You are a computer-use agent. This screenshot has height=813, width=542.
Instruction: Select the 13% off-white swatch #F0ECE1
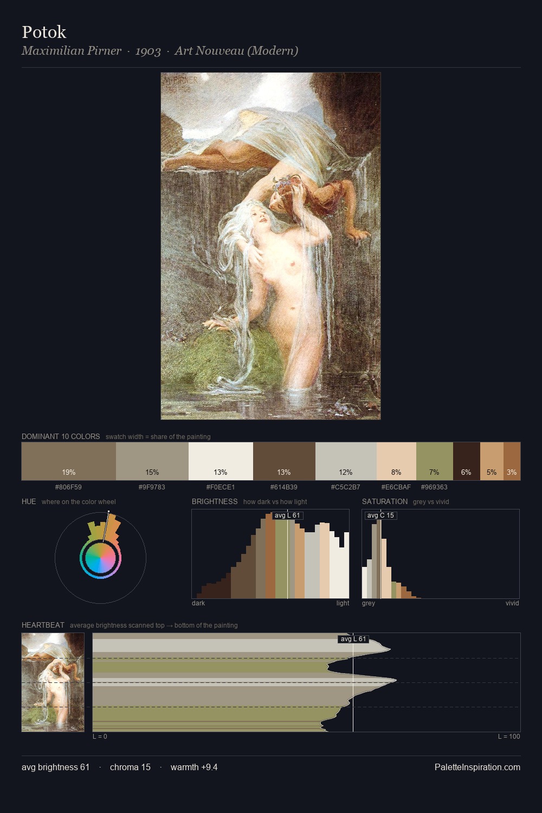point(221,461)
